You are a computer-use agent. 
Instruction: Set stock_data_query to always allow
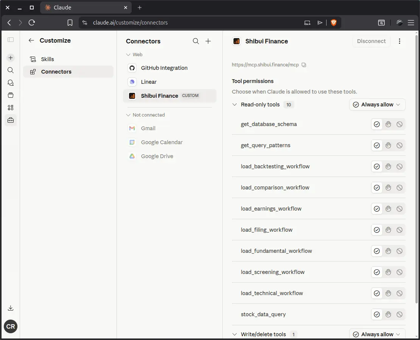pyautogui.click(x=376, y=314)
